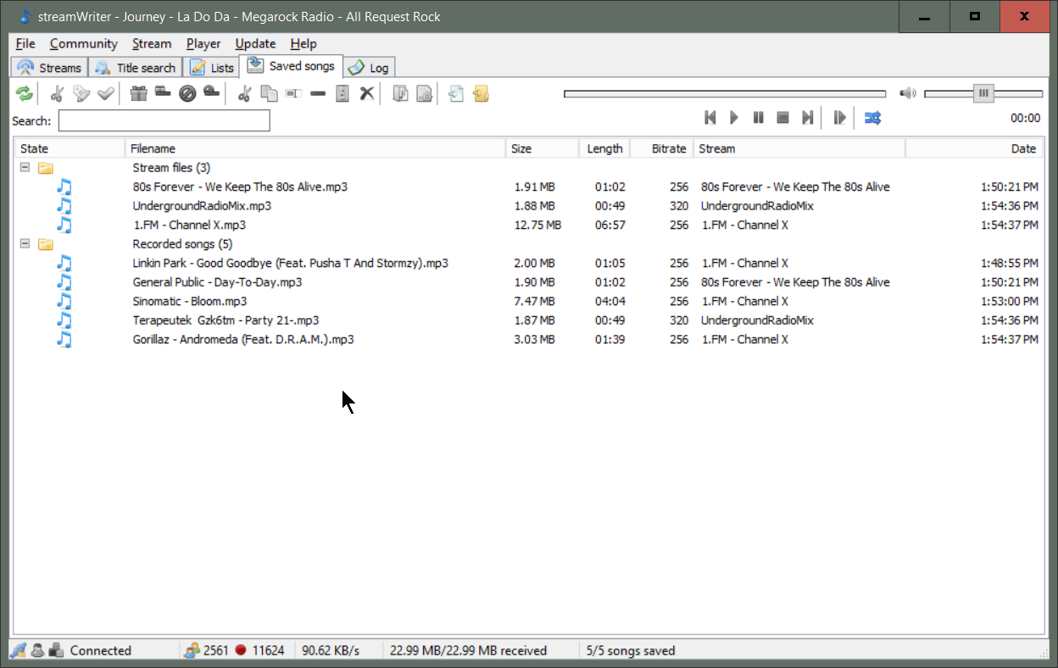Open the Update menu
This screenshot has width=1058, height=668.
[x=255, y=44]
